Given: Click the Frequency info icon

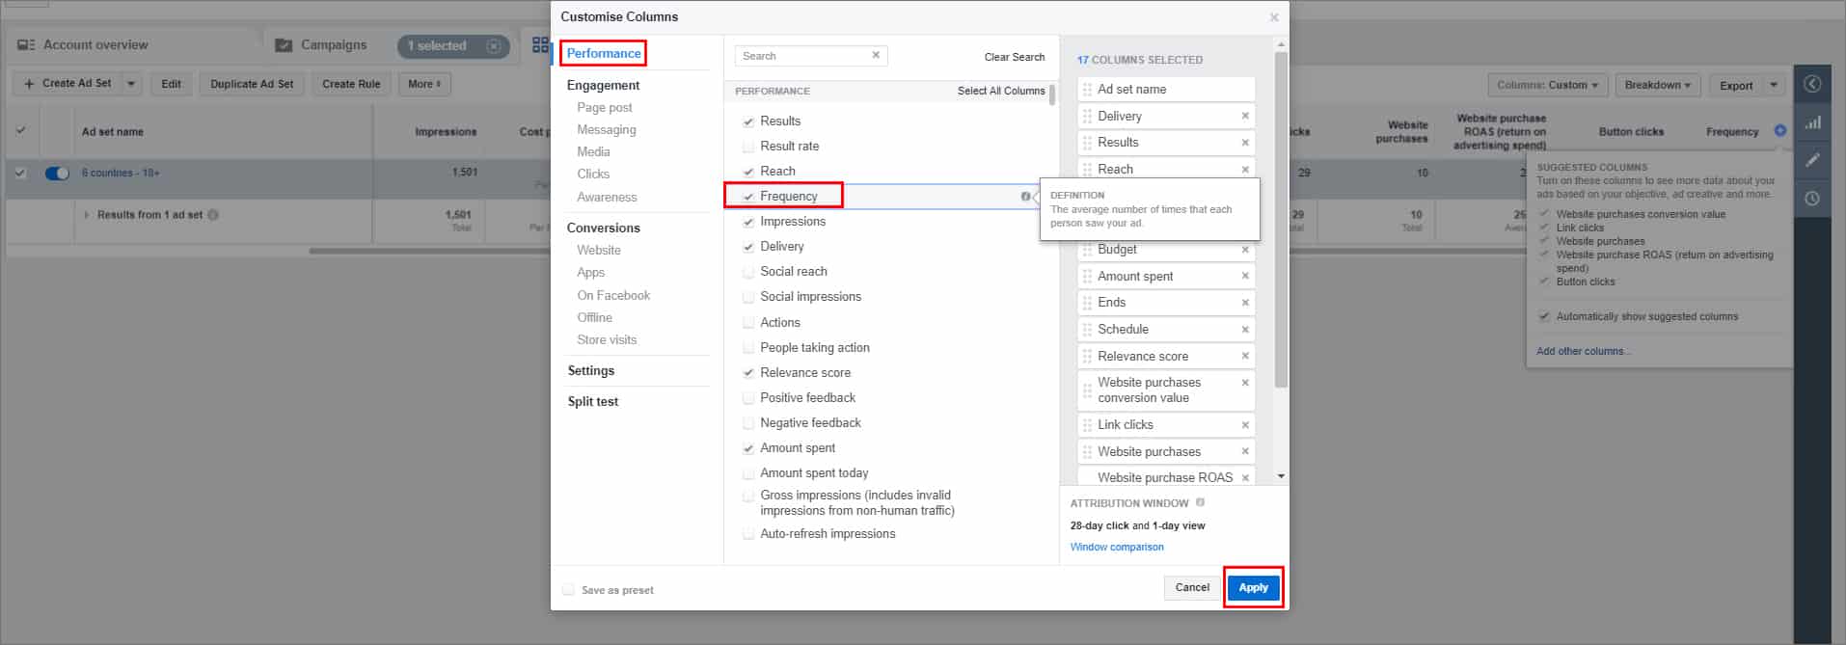Looking at the screenshot, I should (x=1025, y=197).
